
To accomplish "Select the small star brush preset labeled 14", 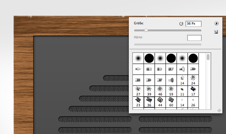I will [182, 102].
